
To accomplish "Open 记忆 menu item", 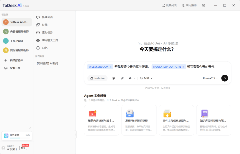I will point(45,48).
